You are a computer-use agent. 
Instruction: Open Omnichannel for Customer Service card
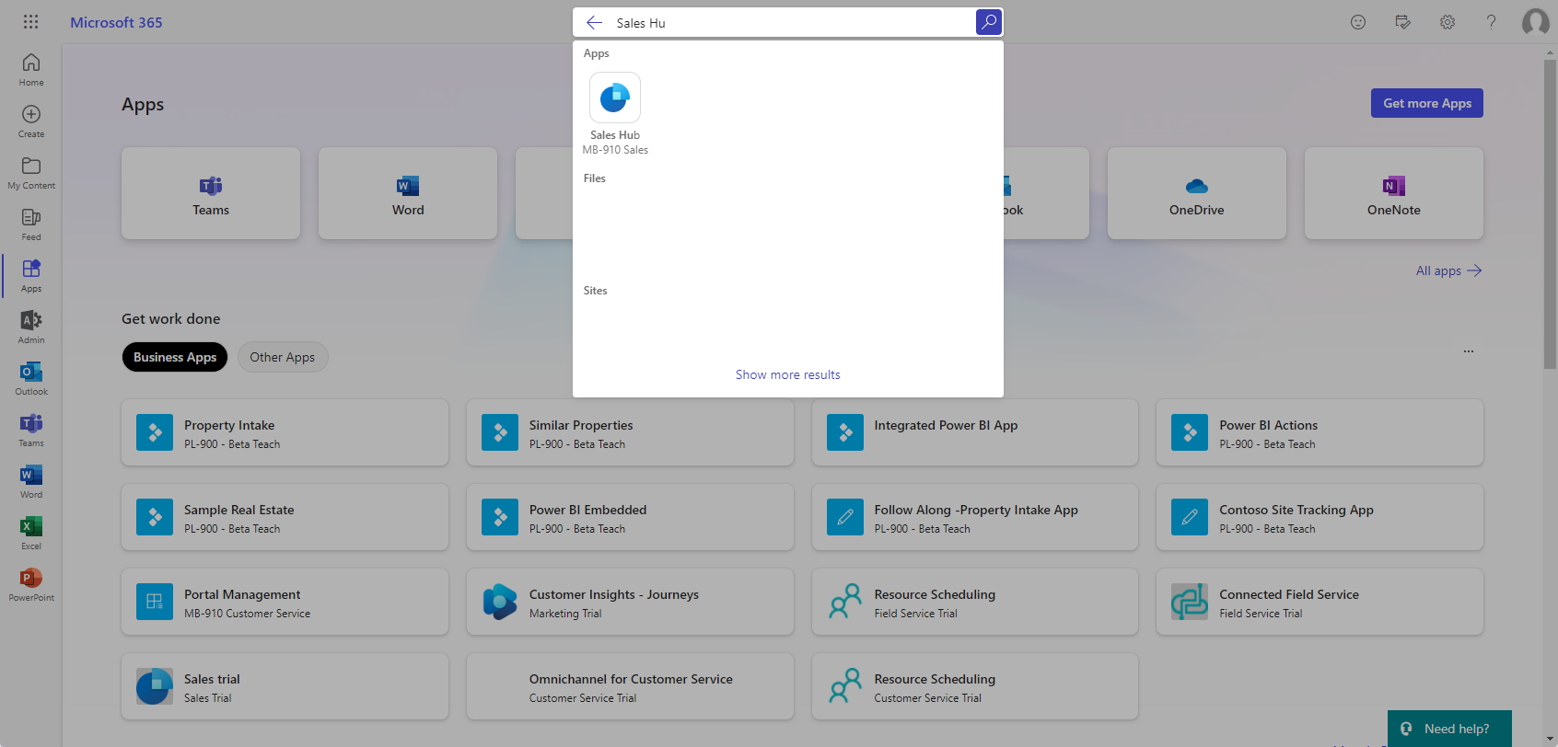tap(630, 686)
